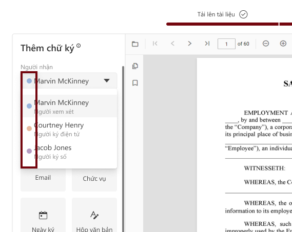Viewport: 292px width, 232px height.
Task: Open the file folder icon in the toolbar
Action: coord(135,44)
